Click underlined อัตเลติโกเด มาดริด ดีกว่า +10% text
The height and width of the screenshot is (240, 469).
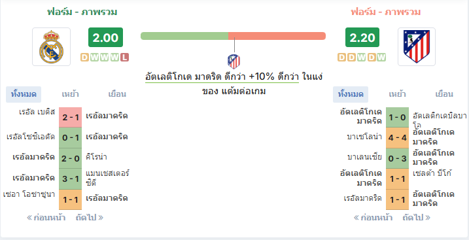(222, 77)
